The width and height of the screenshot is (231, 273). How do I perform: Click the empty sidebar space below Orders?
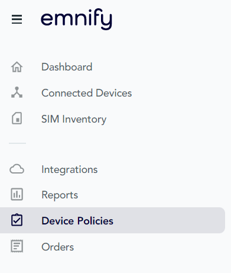point(115,264)
